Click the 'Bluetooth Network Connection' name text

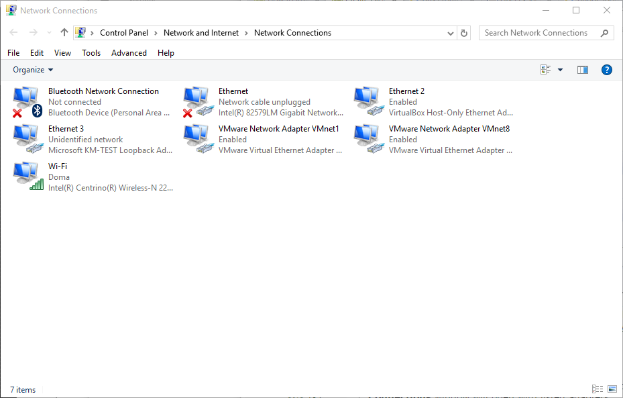coord(103,91)
